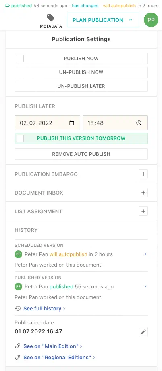Click the Plan Publication button

point(103,20)
